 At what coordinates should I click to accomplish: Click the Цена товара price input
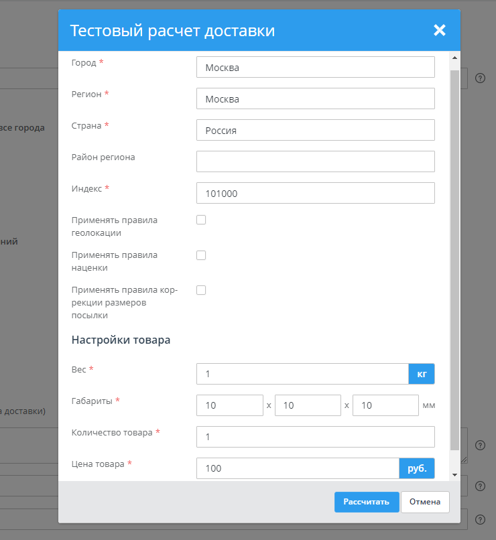298,468
